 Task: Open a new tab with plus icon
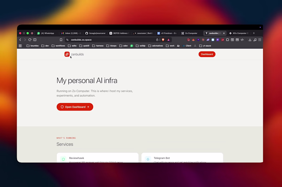254,33
